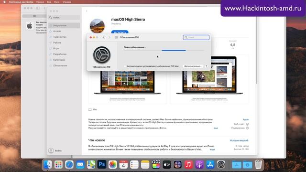
Task: Open Launchpad in the Dock
Action: [x=58, y=165]
